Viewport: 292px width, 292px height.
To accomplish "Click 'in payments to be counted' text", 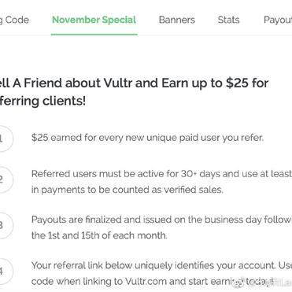I will (128, 190).
